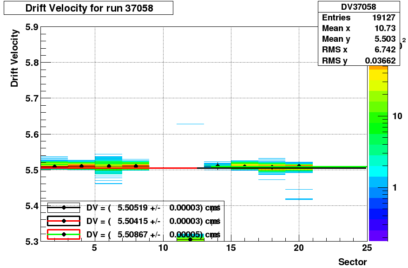Click the Entries 19127 row in stats box
The image size is (408, 268).
click(x=359, y=18)
